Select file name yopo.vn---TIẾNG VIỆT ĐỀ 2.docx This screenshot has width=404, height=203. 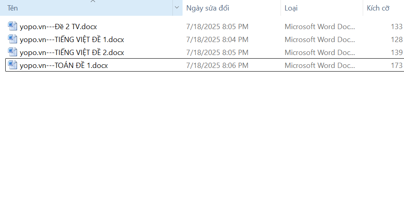click(x=72, y=53)
